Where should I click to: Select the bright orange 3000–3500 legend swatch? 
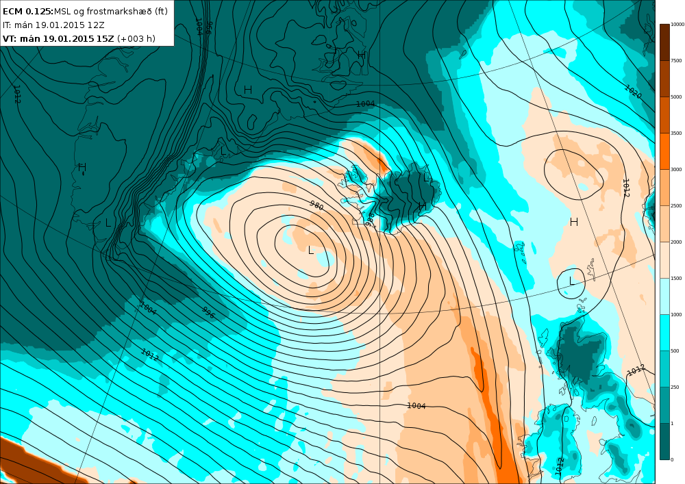pyautogui.click(x=664, y=151)
